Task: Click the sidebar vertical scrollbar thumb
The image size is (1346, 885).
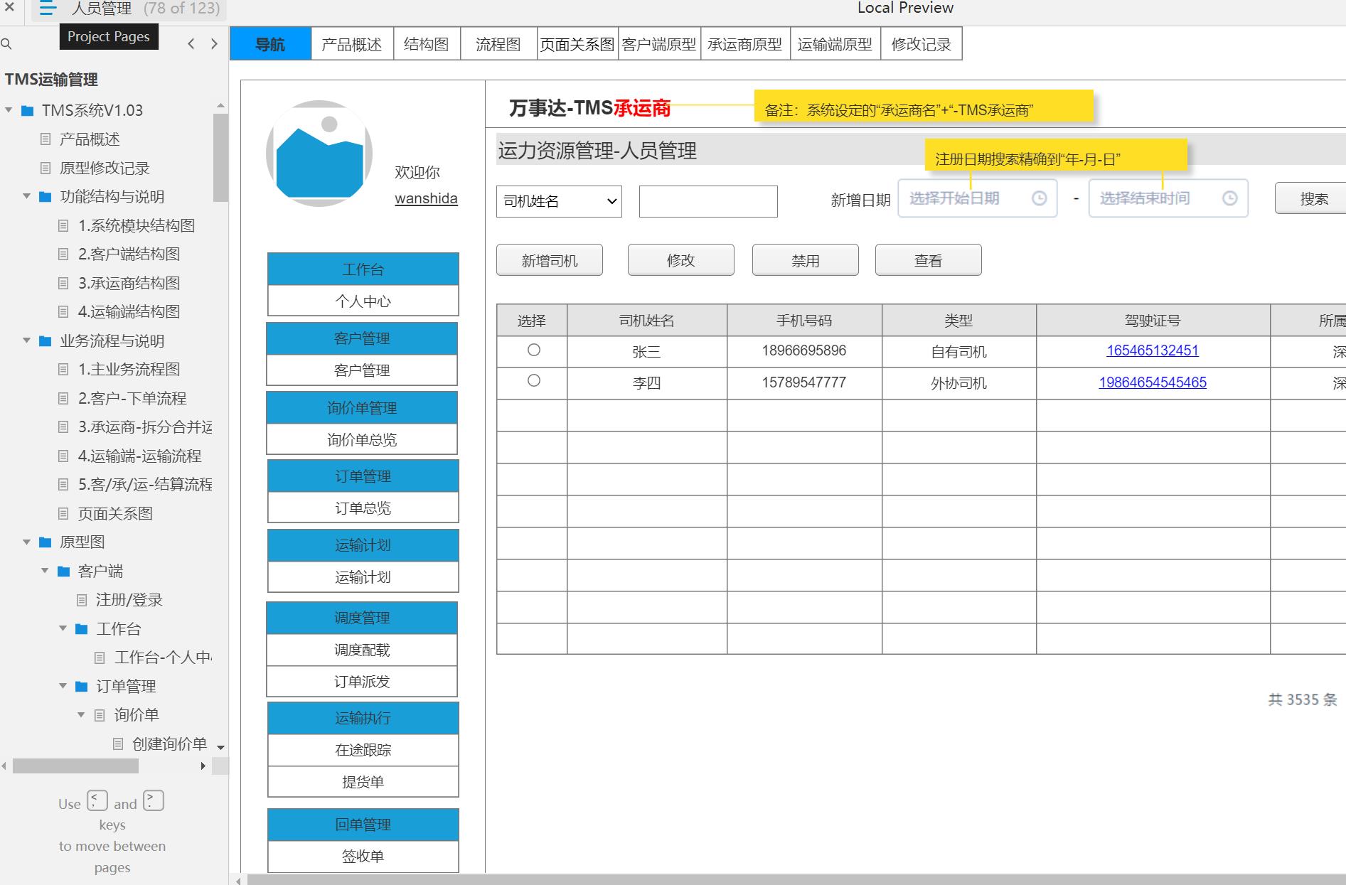Action: point(220,158)
